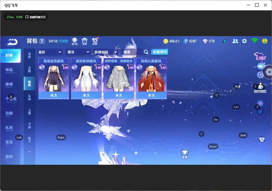Click the Right key overlay button

[x=61, y=137]
